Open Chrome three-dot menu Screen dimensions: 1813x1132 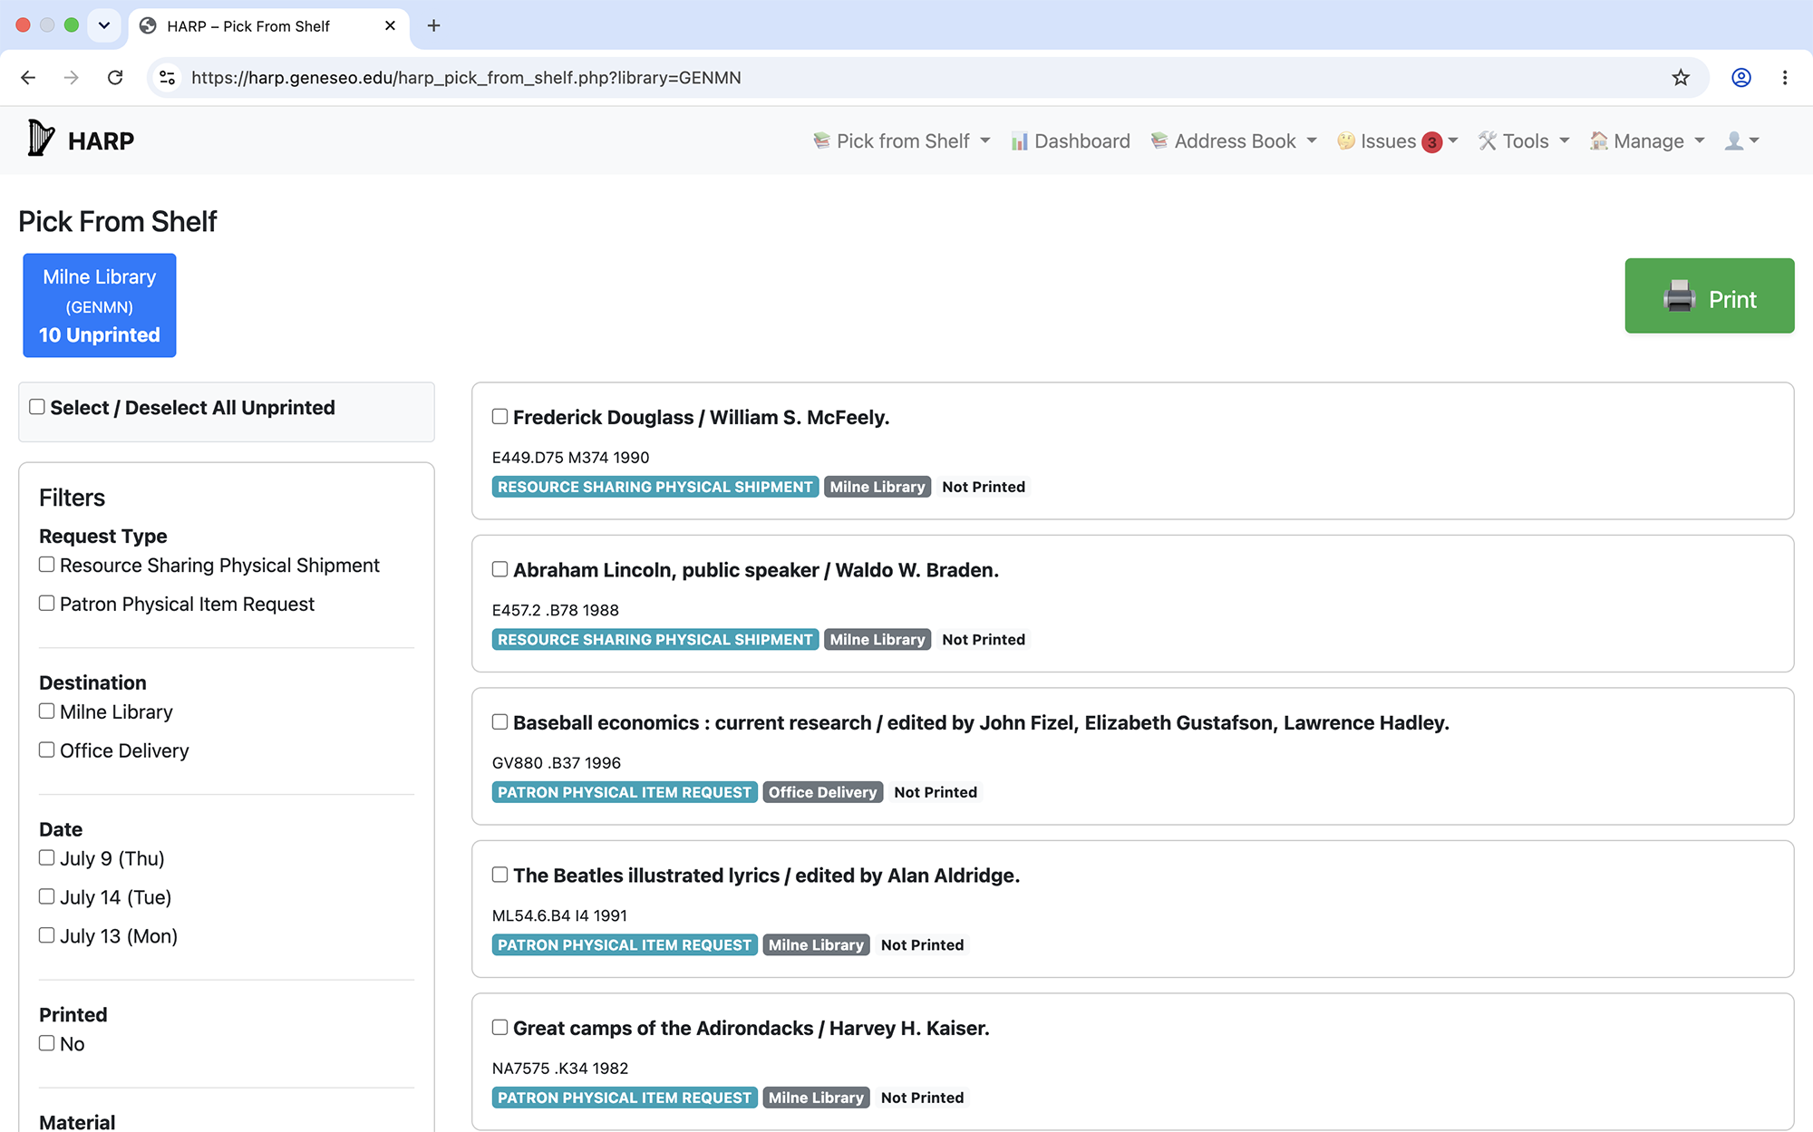1785,78
